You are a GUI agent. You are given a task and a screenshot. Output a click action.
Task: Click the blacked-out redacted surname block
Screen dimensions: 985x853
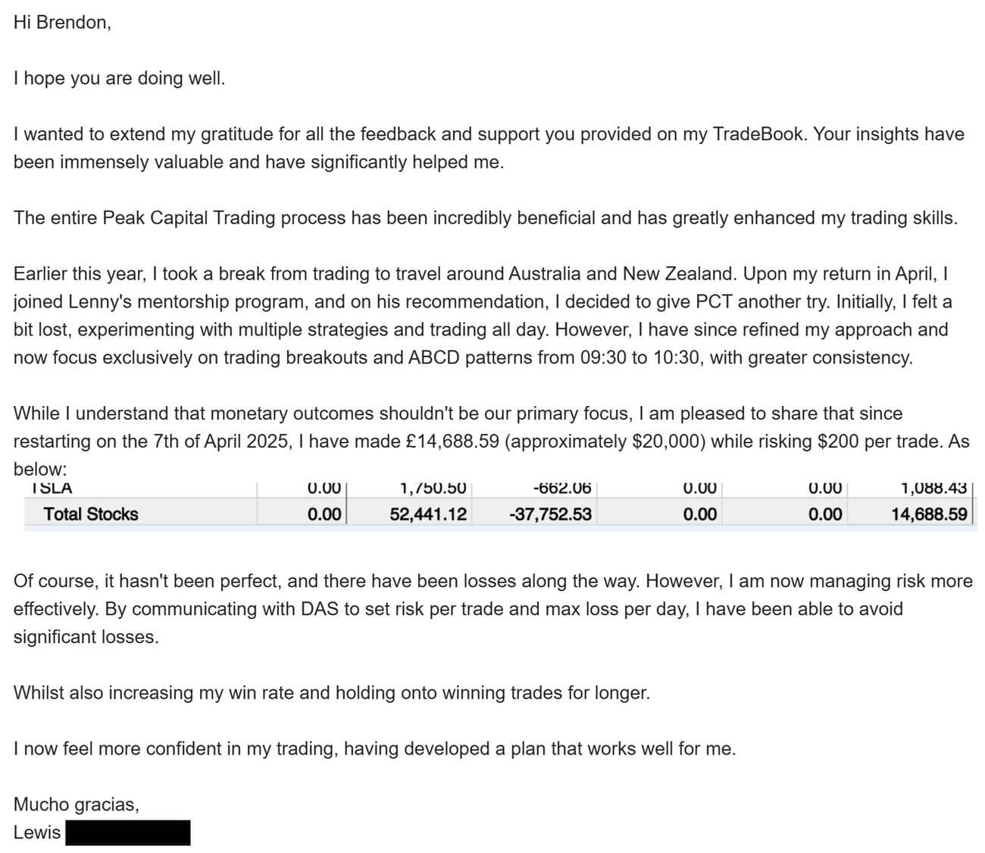coord(127,833)
